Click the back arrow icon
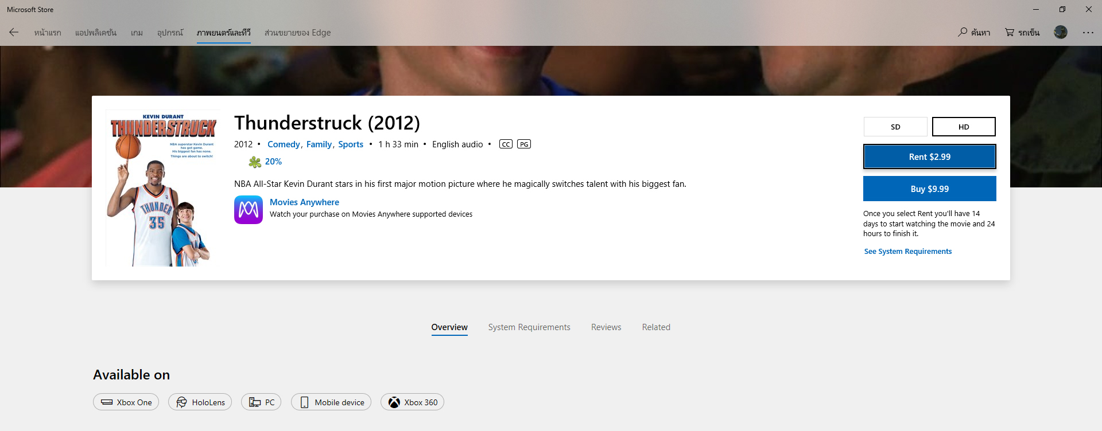1102x431 pixels. (x=14, y=32)
